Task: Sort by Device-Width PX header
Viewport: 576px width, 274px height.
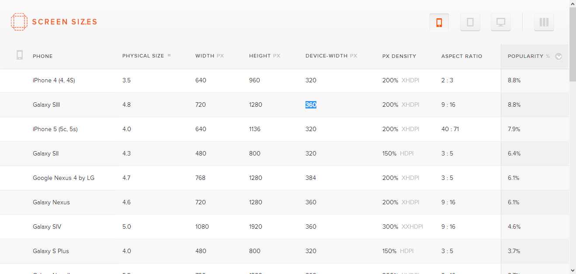Action: click(331, 56)
